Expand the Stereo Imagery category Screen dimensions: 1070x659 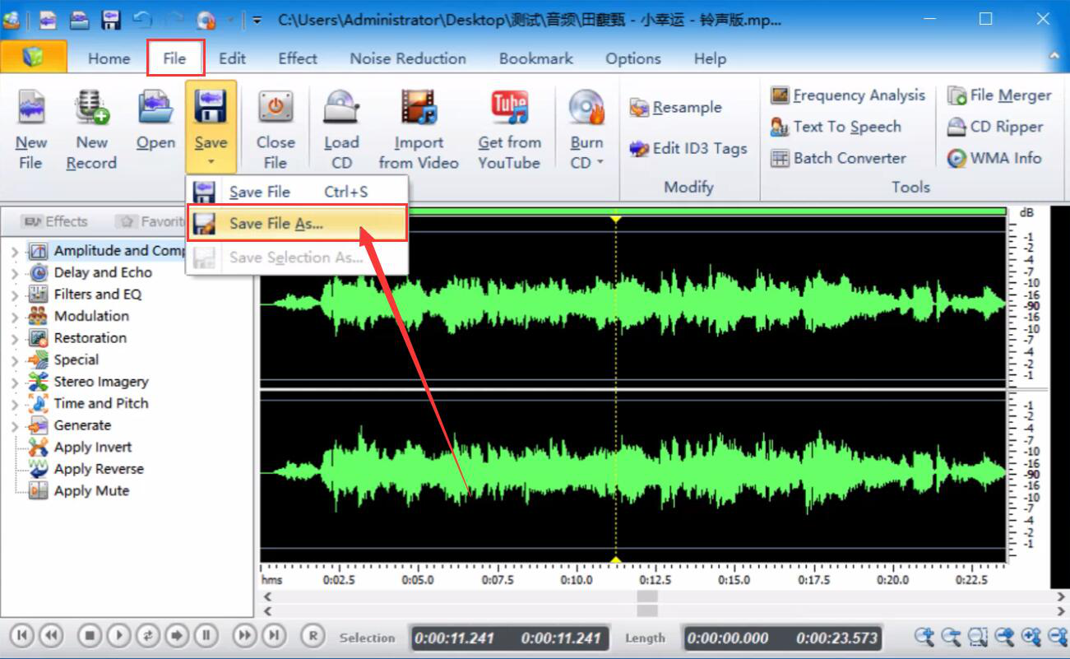coord(15,382)
